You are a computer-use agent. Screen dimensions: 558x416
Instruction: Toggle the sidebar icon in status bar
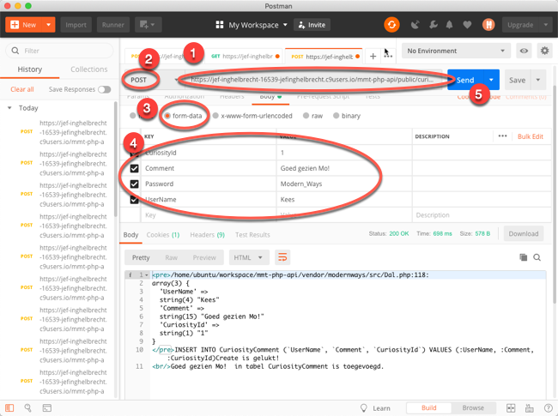pyautogui.click(x=9, y=407)
